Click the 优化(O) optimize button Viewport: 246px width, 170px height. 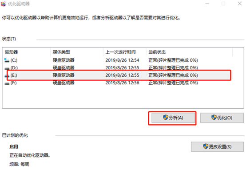(x=222, y=118)
